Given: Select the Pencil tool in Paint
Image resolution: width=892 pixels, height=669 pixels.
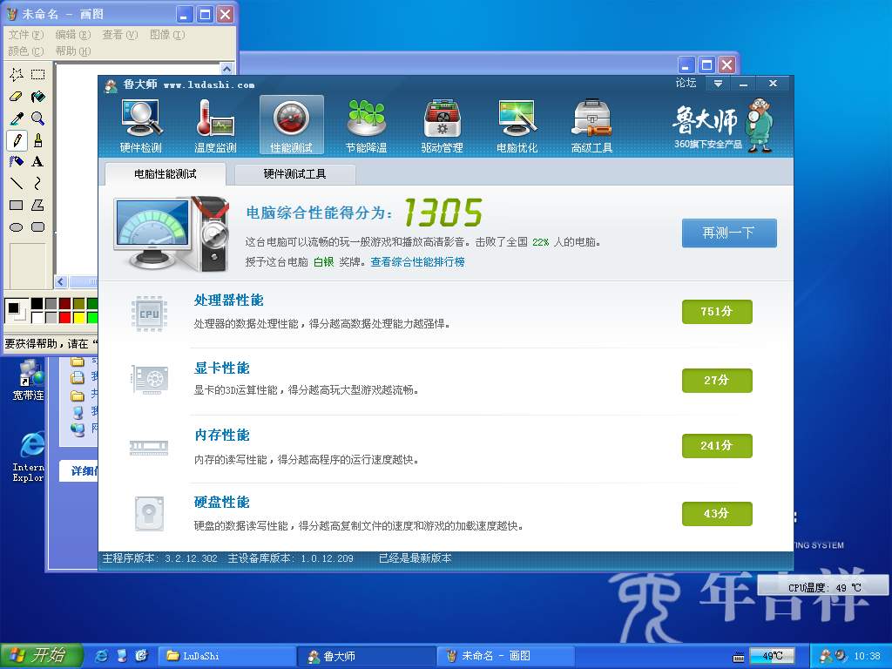Looking at the screenshot, I should click(x=17, y=140).
